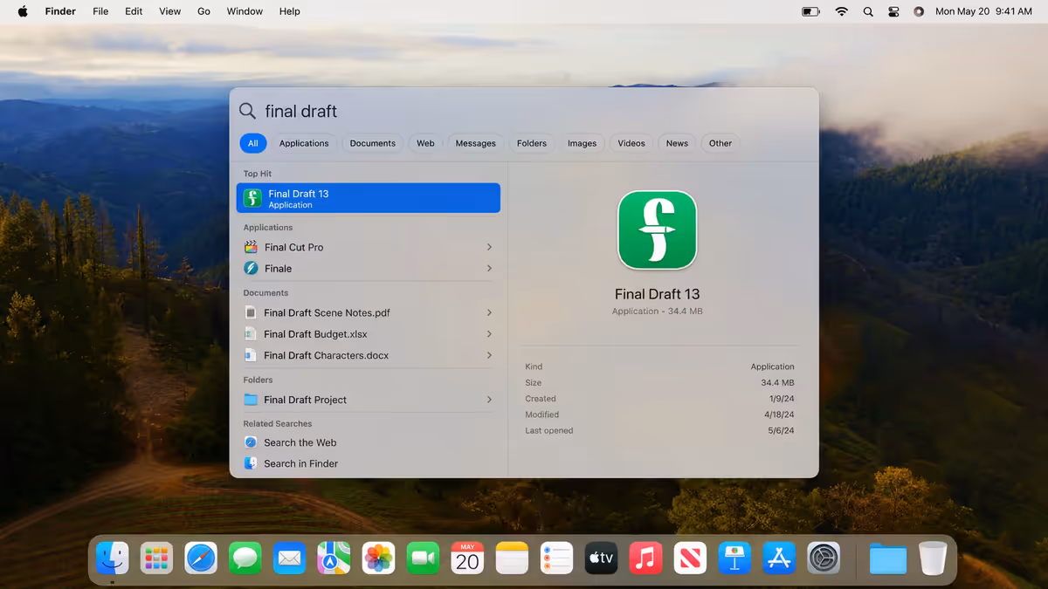Image resolution: width=1048 pixels, height=589 pixels.
Task: Open Apple TV from the Dock
Action: click(x=601, y=558)
